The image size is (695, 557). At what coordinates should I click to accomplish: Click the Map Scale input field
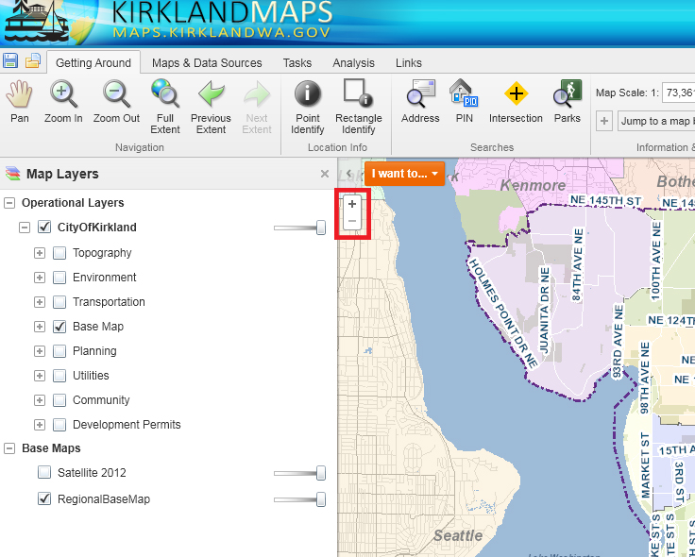coord(678,93)
